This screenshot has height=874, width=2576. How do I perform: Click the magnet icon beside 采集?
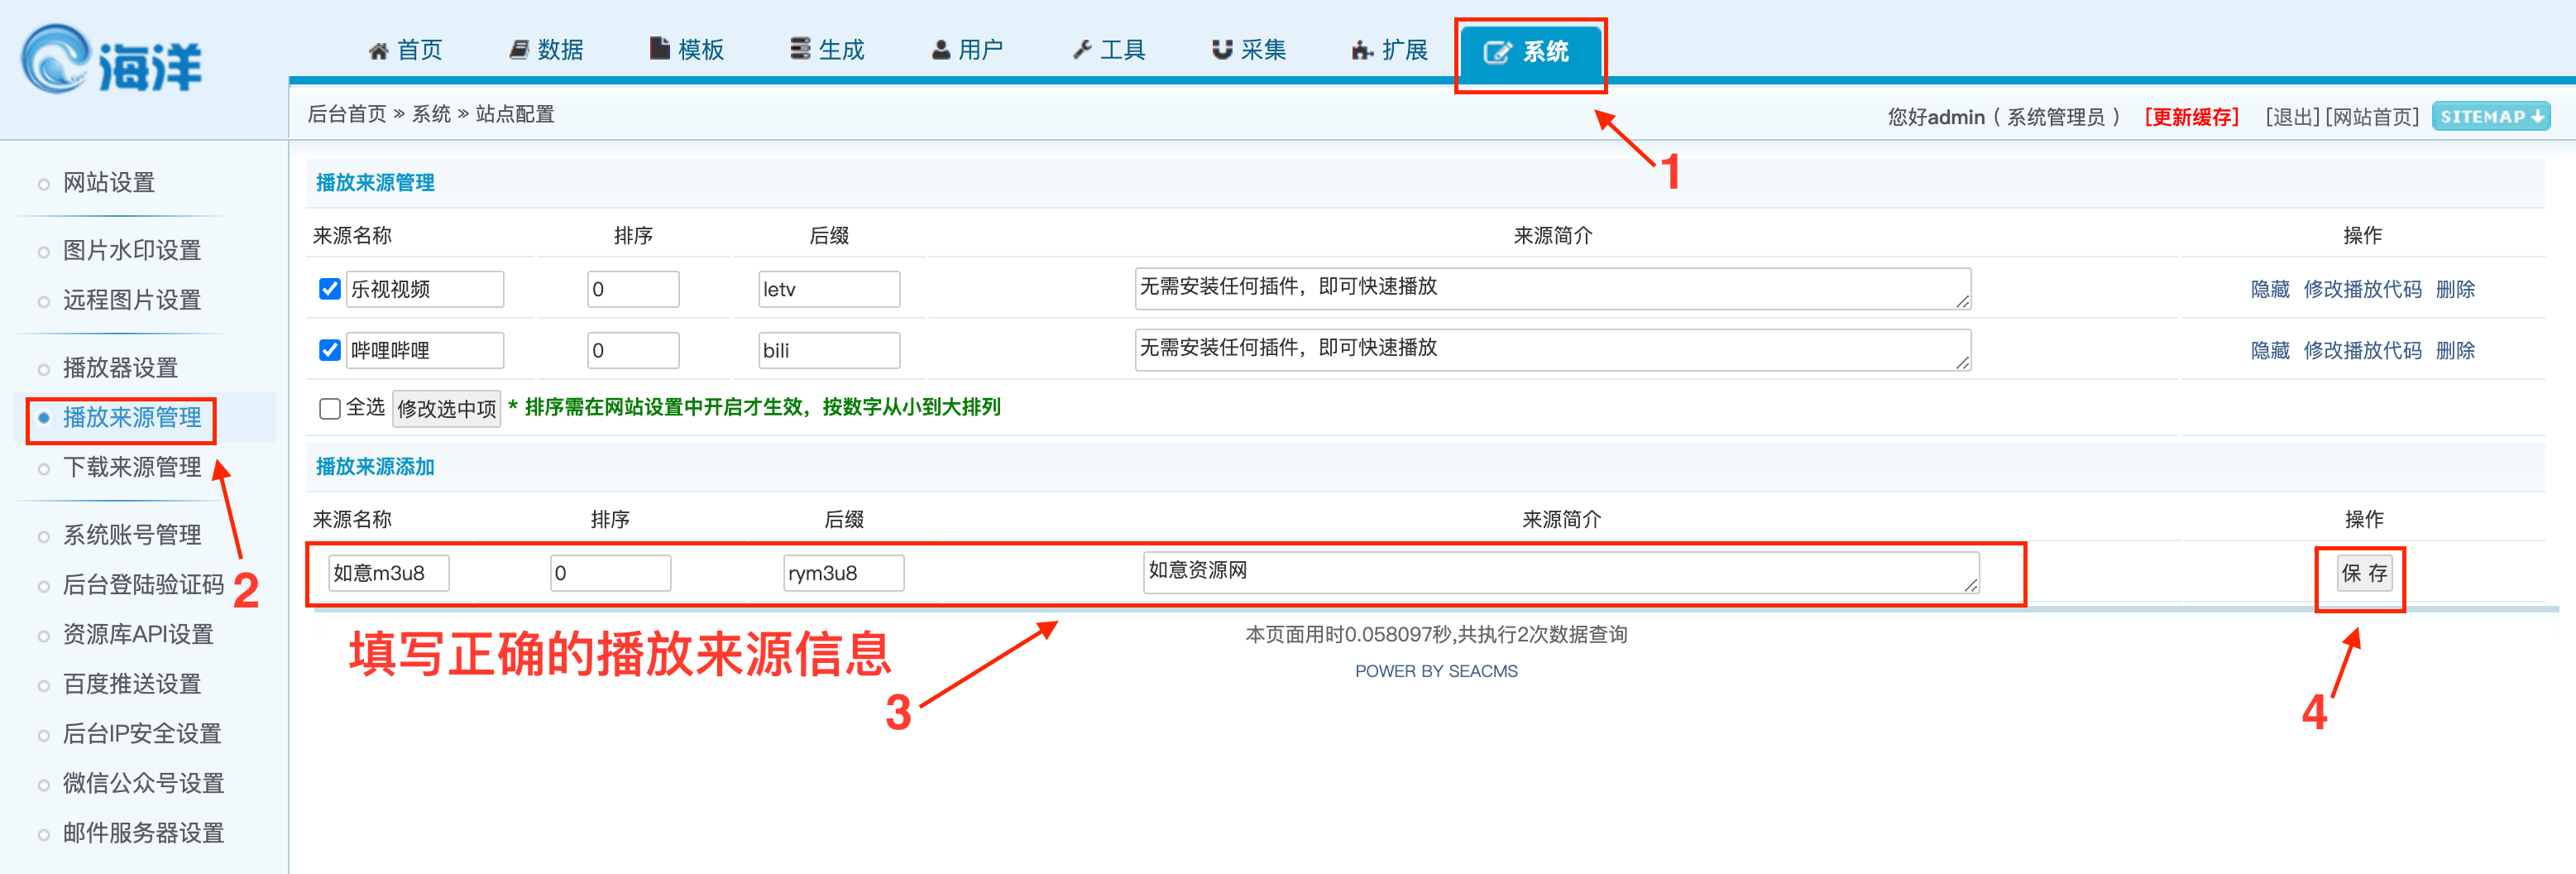tap(1221, 50)
